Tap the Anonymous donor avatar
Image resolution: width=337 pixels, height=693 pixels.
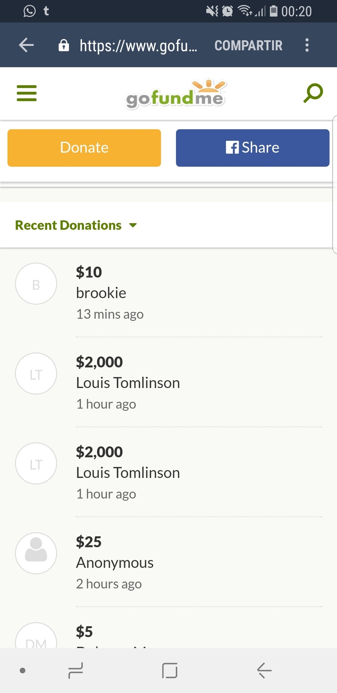click(x=36, y=553)
